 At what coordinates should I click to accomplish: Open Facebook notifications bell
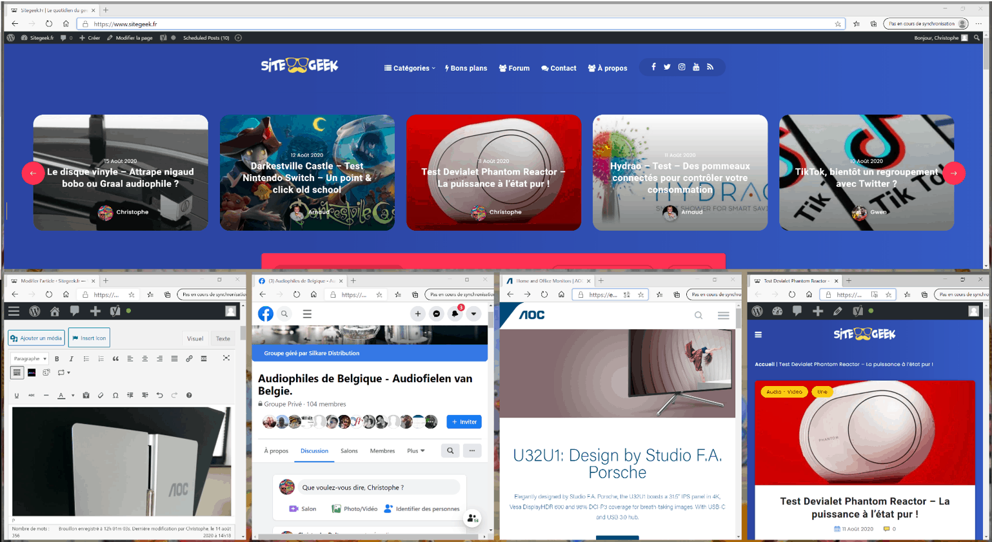click(x=455, y=314)
